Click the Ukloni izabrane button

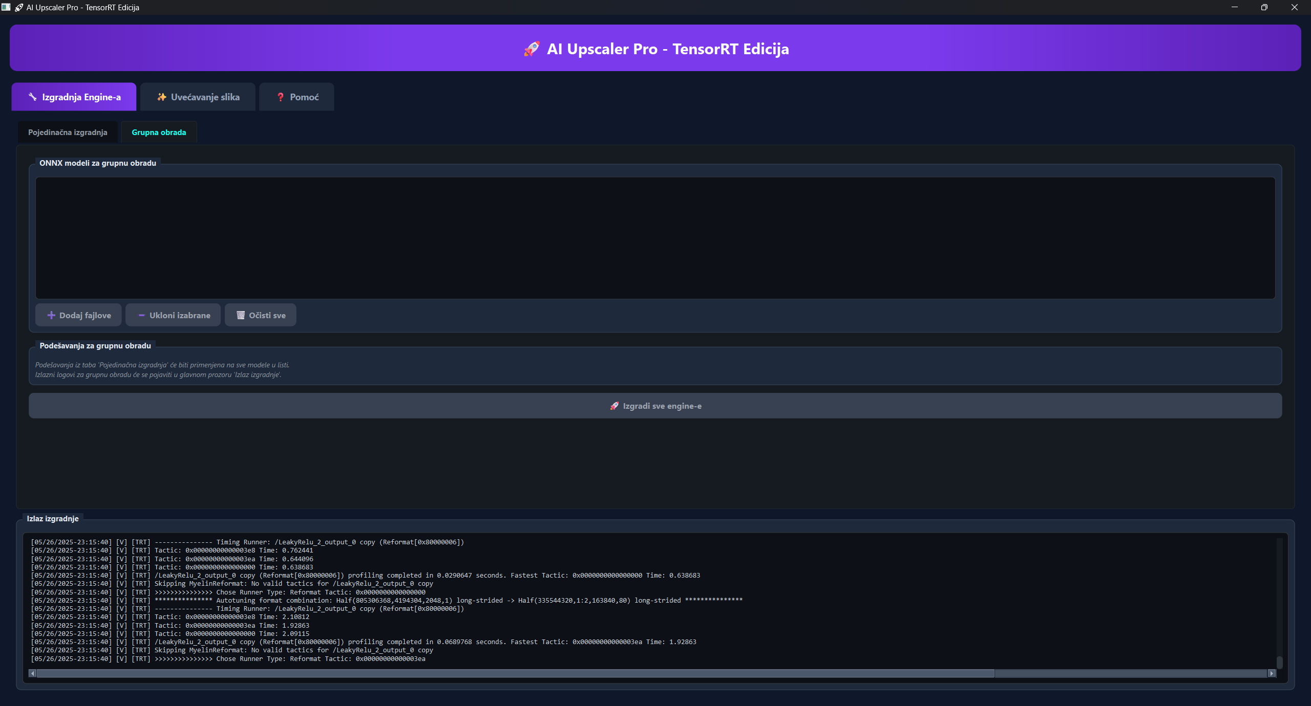click(173, 315)
